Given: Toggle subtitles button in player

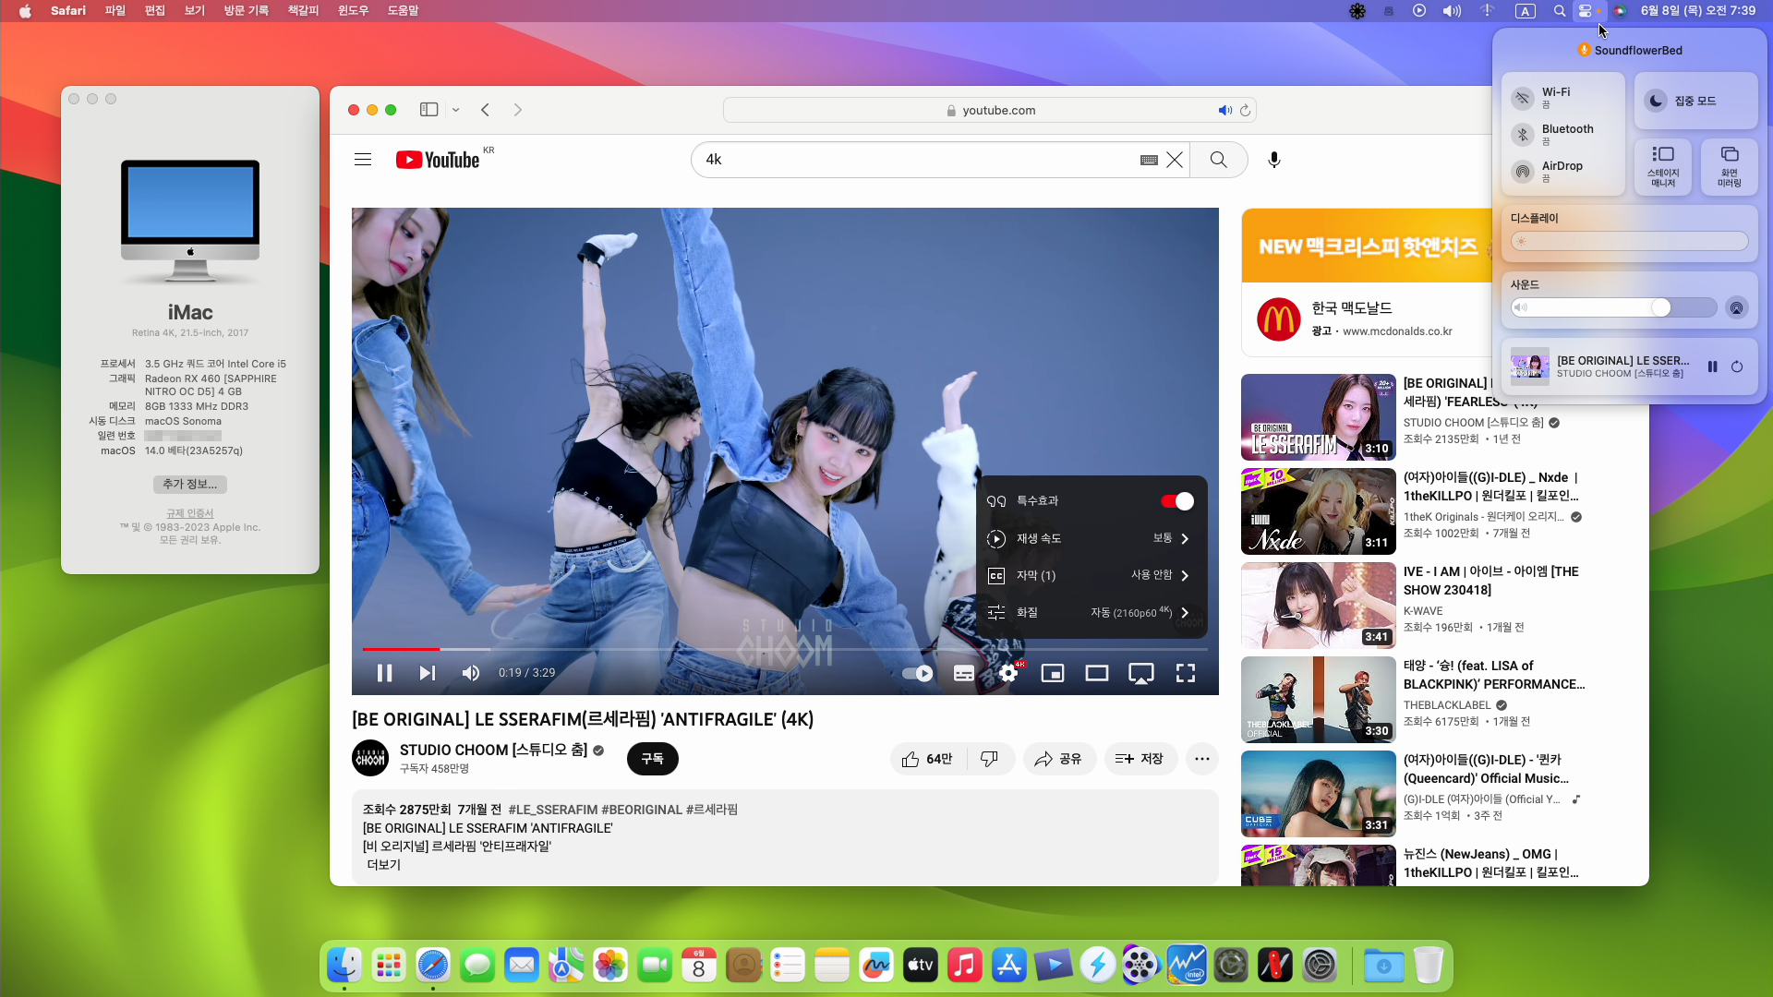Looking at the screenshot, I should [x=964, y=673].
